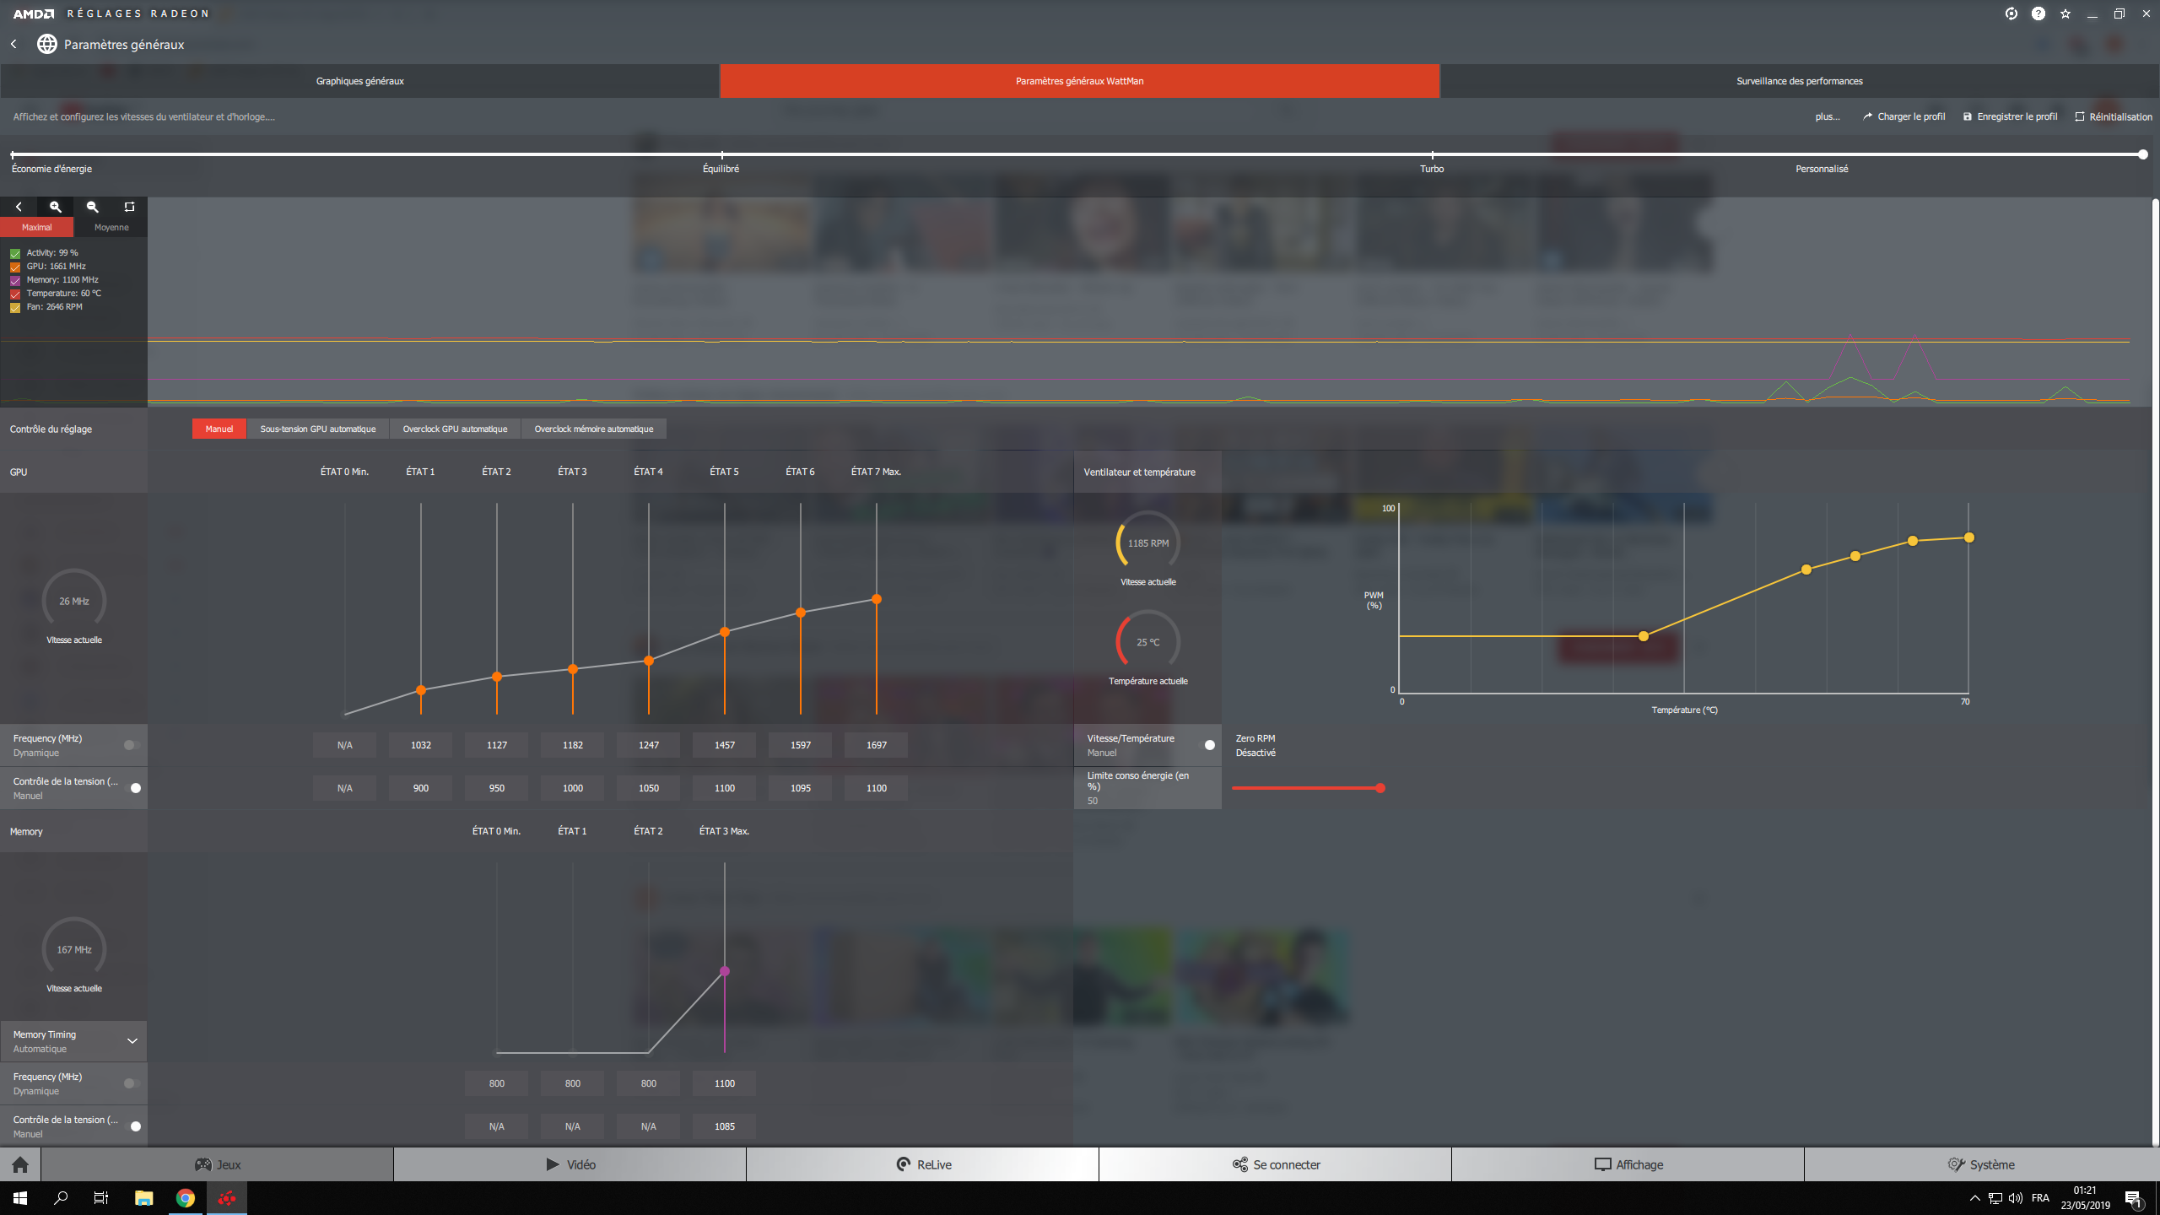Uncheck the Fan RPM graph checkbox

[x=15, y=307]
